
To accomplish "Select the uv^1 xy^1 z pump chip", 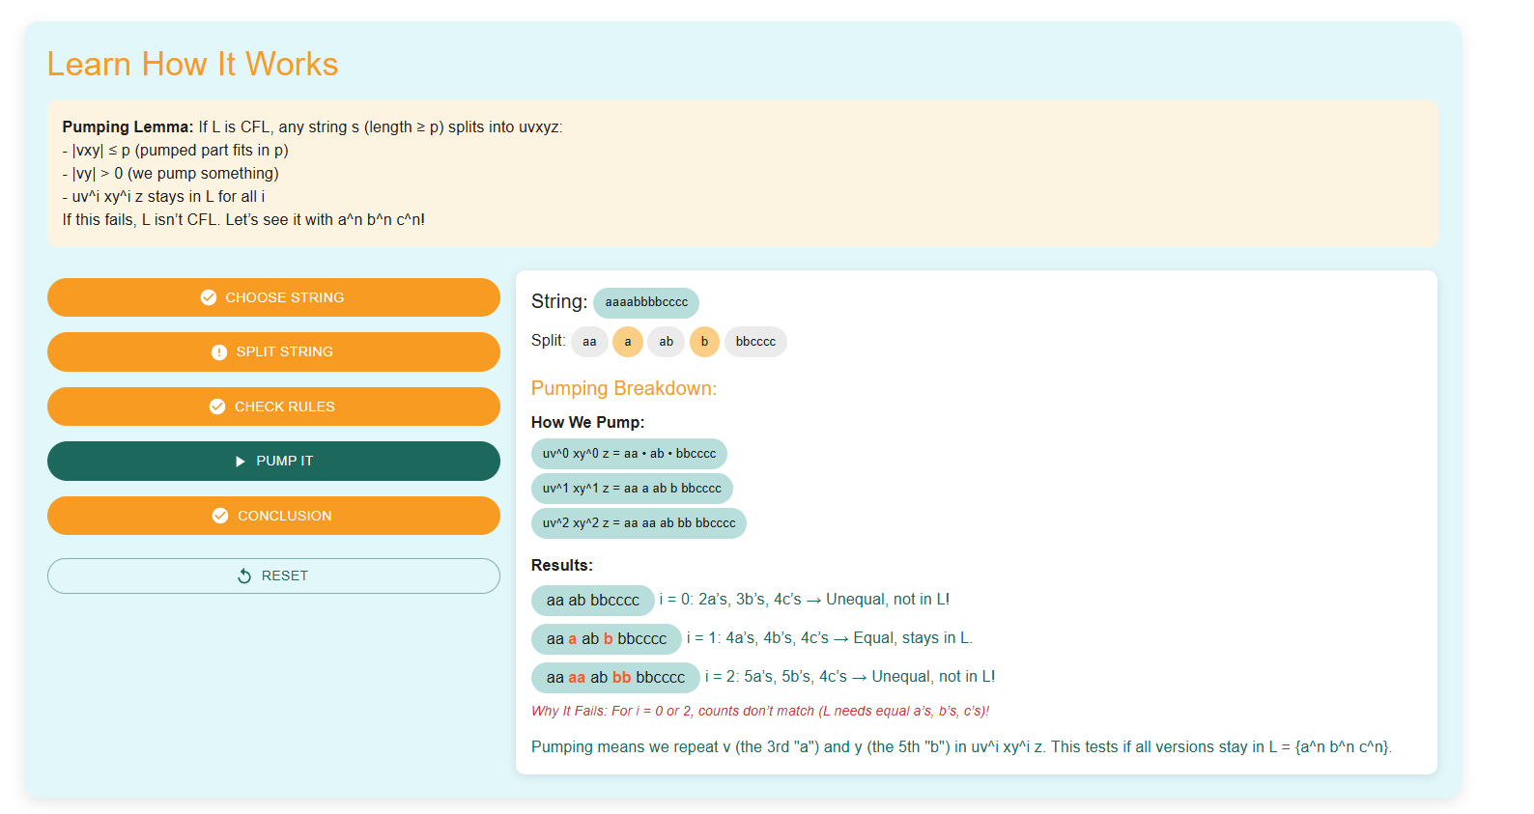I will [x=632, y=489].
